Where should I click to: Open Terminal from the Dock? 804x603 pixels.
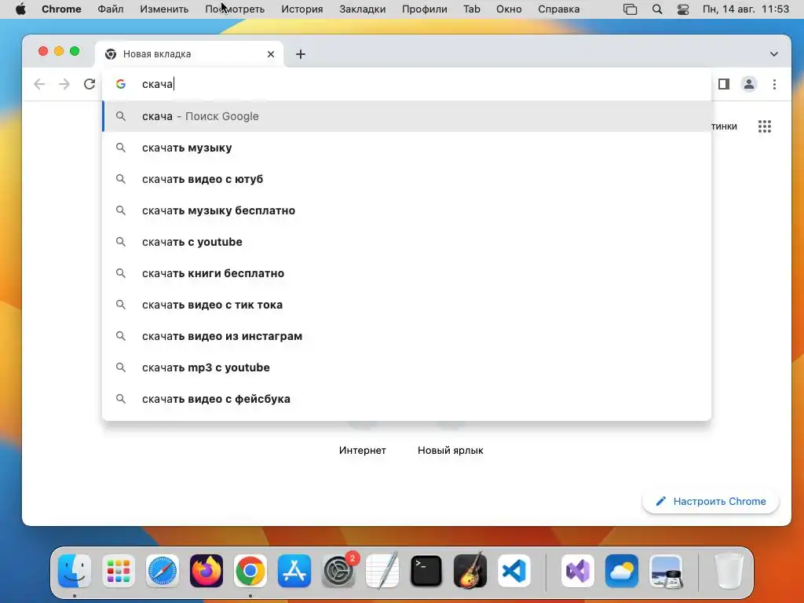click(x=426, y=571)
